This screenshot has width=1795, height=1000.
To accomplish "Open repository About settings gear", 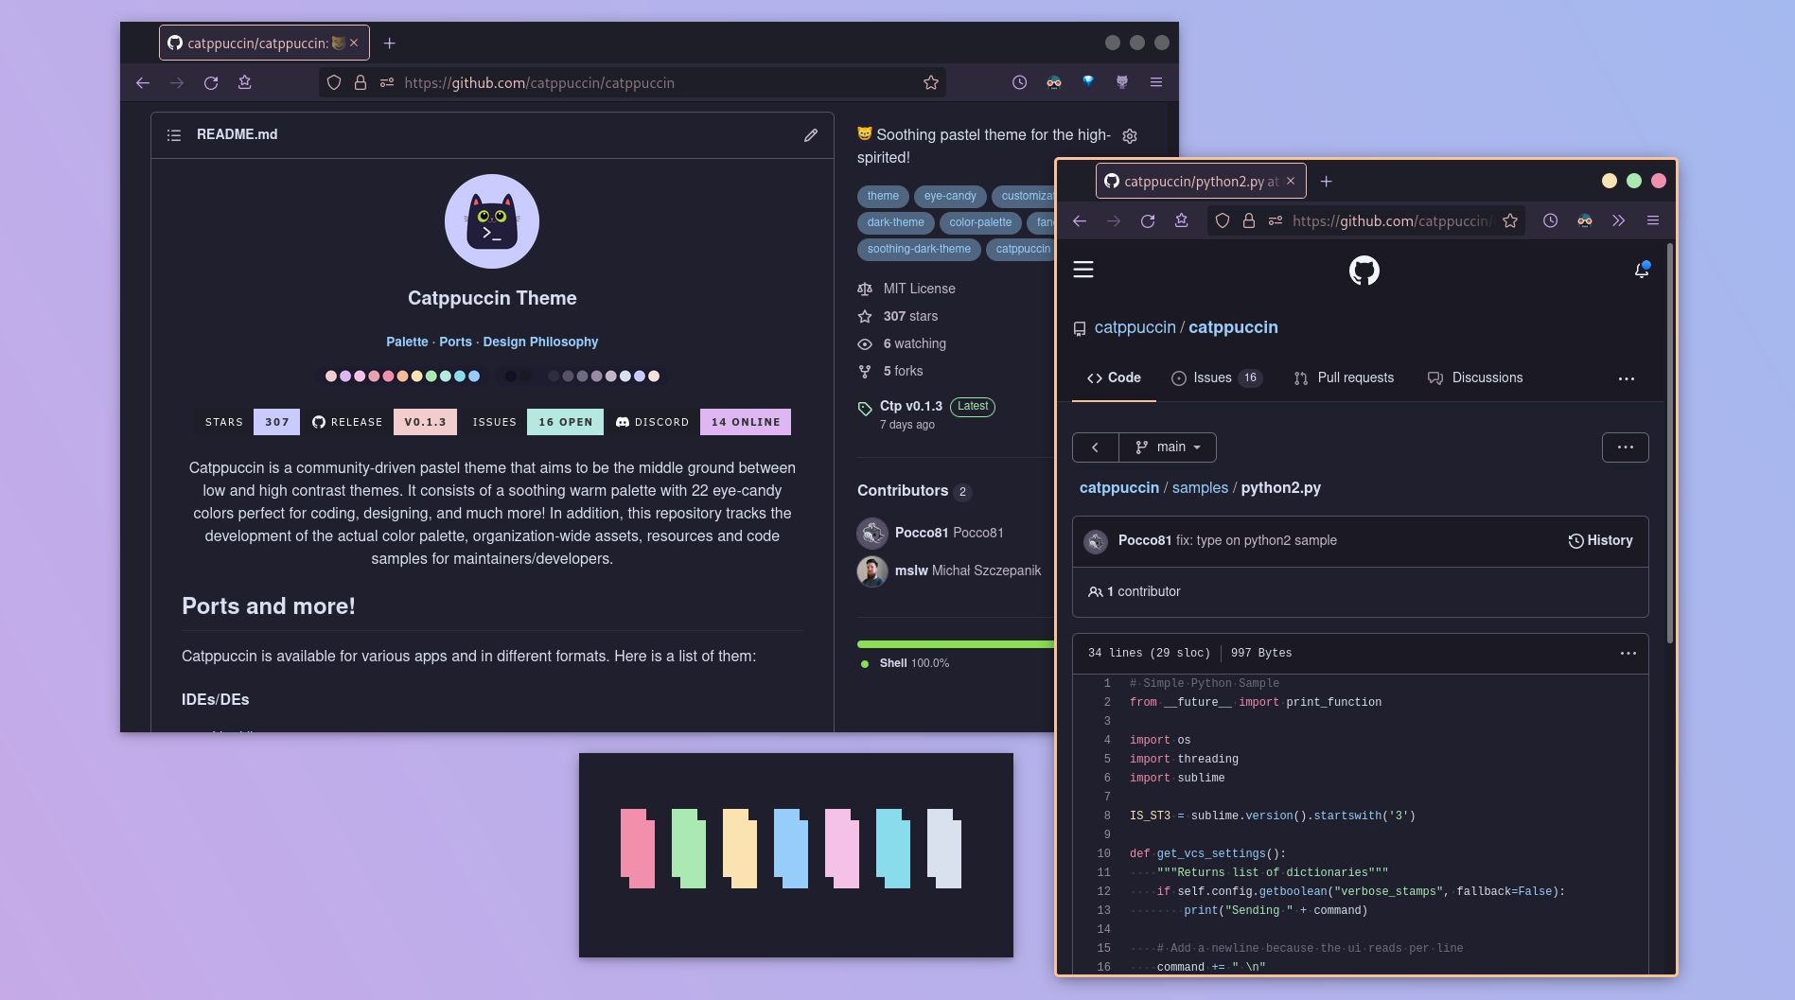I will 1130,136.
